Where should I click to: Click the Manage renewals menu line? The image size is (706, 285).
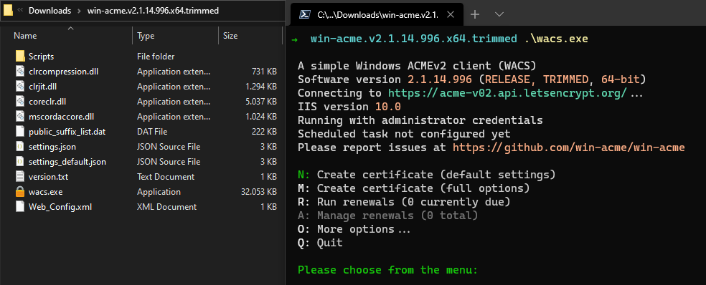pos(387,216)
